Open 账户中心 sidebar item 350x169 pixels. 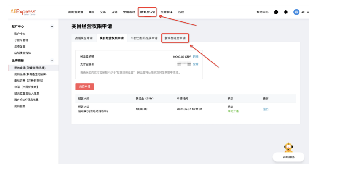click(x=20, y=34)
